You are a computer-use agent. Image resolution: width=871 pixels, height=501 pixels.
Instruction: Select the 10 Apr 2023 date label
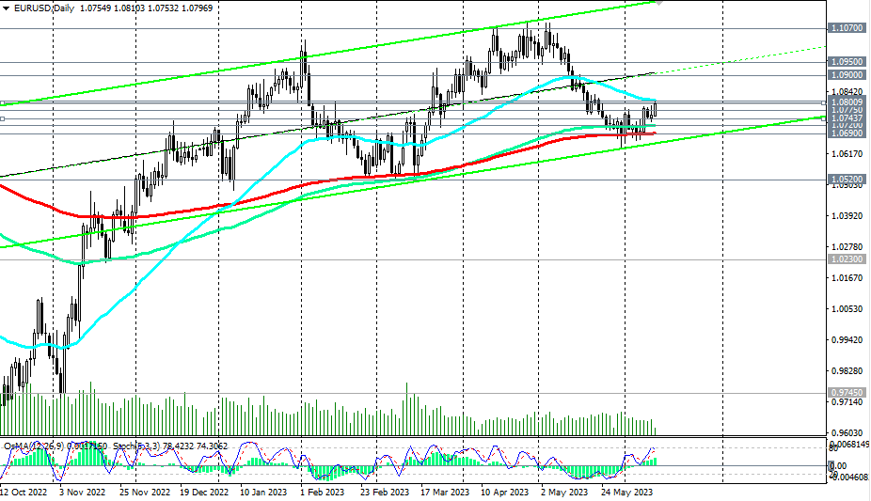click(504, 493)
